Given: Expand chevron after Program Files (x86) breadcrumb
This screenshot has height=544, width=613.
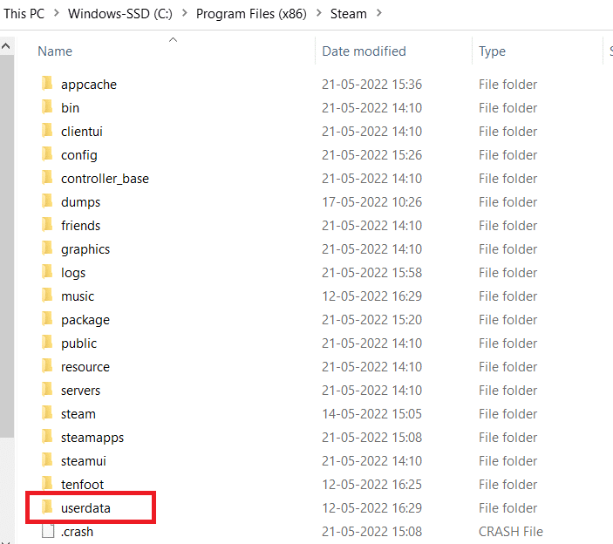Looking at the screenshot, I should click(x=319, y=13).
